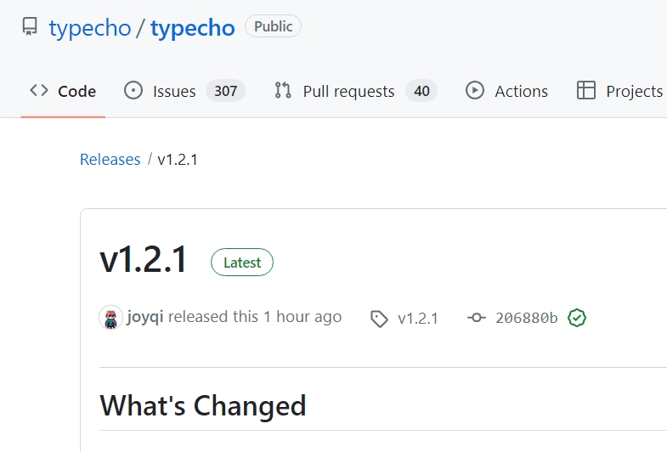Screen dimensions: 667x452
Task: Click the Actions play icon
Action: [475, 91]
